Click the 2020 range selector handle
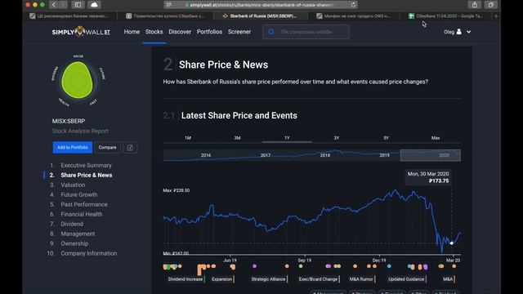This screenshot has width=523, height=294. 431,155
